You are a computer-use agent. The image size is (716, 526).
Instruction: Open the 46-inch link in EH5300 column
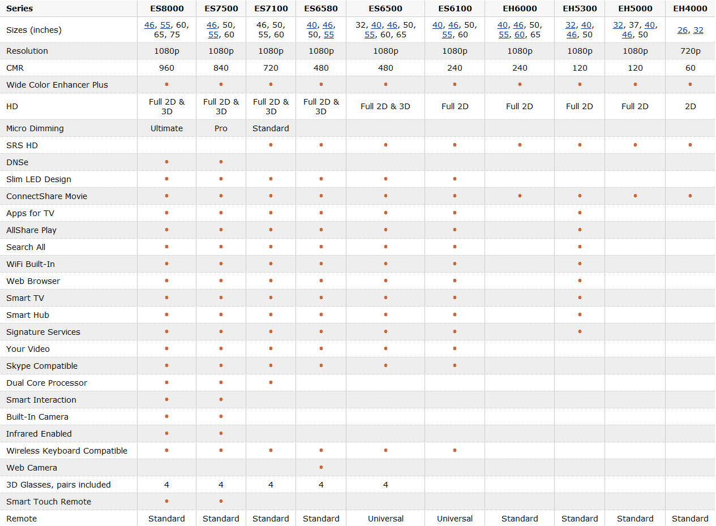[x=572, y=35]
